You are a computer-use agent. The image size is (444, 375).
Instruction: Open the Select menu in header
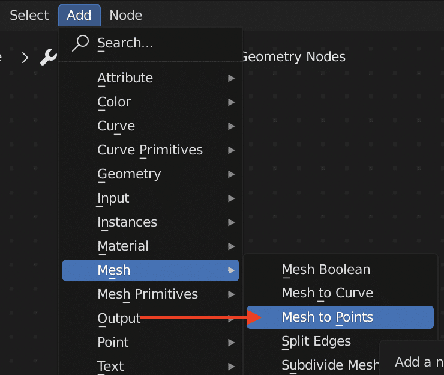pos(29,15)
